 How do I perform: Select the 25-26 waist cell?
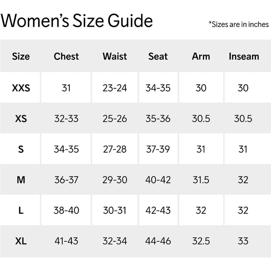click(x=115, y=119)
